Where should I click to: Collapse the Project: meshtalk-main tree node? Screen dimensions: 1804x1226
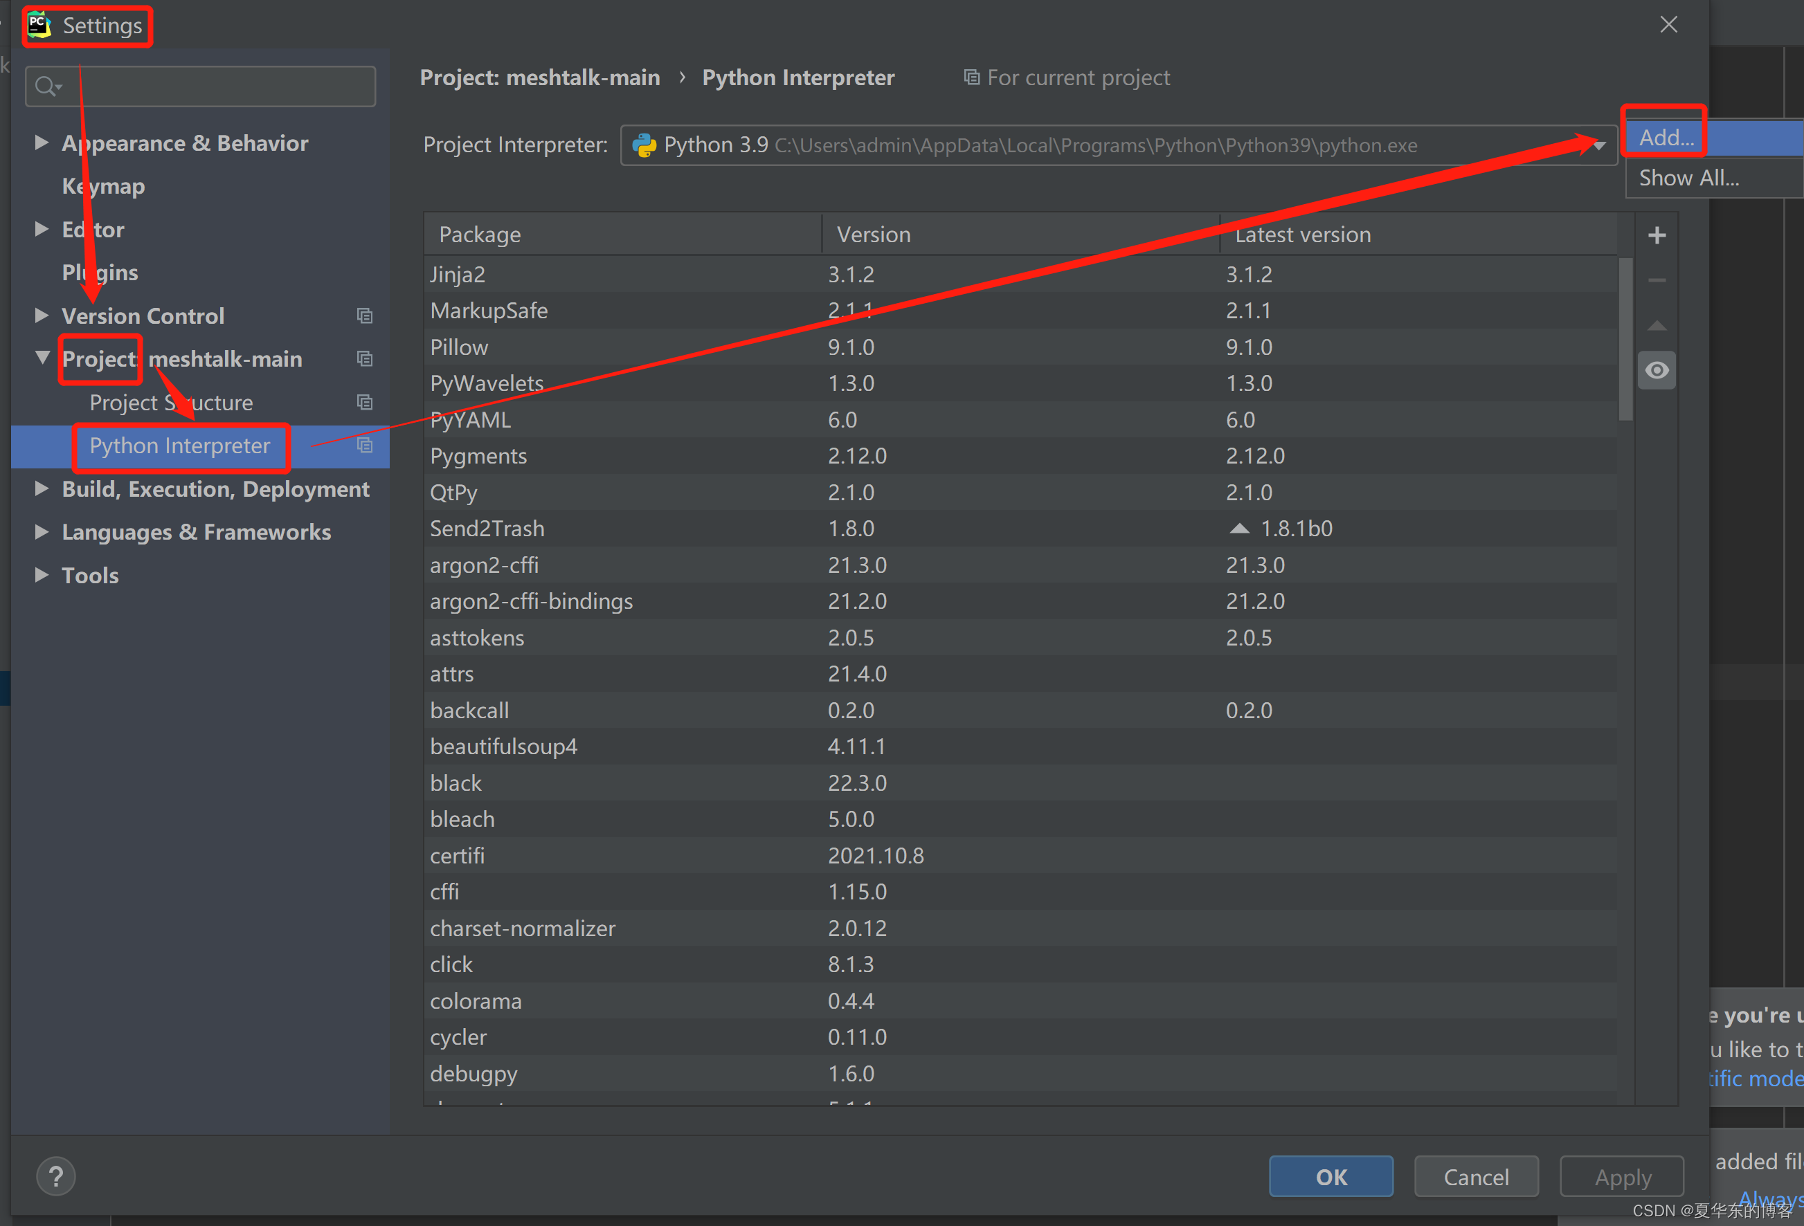(42, 358)
